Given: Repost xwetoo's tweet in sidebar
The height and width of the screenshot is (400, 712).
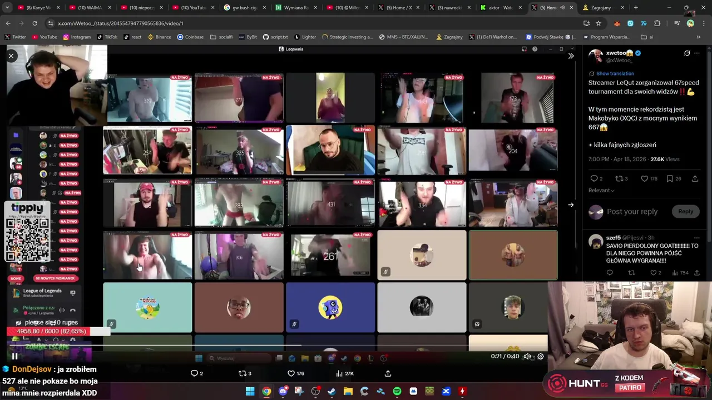Looking at the screenshot, I should 619,179.
